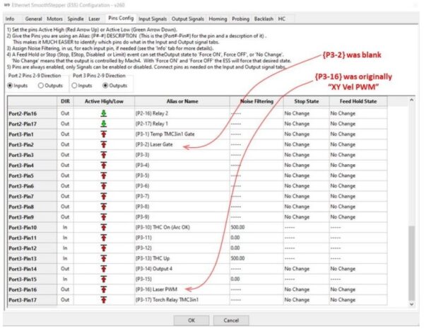Toggle red arrow for Port3-Pin16 row
This screenshot has height=329, width=424.
[103, 289]
